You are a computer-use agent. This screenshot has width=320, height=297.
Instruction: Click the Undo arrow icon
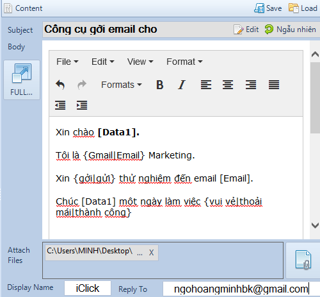(x=60, y=85)
